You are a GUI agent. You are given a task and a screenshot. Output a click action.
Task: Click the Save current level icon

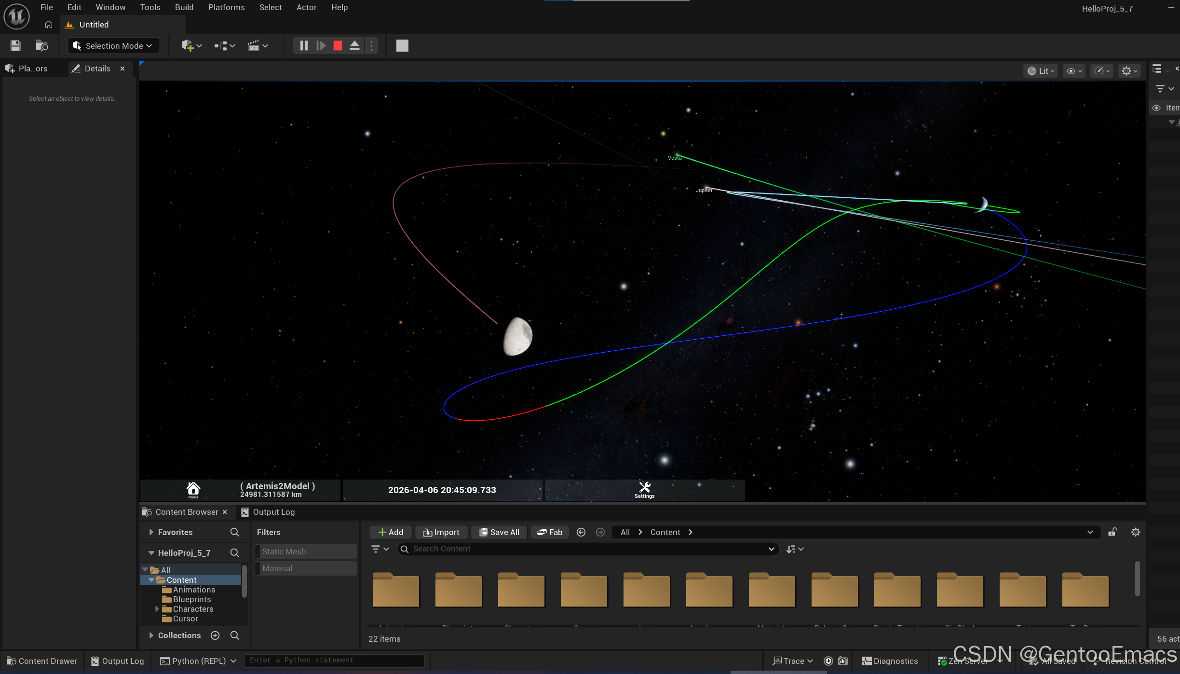point(15,46)
